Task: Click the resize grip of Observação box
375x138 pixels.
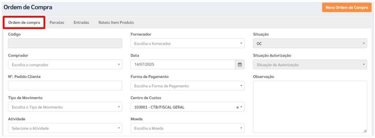Action: coord(365,131)
